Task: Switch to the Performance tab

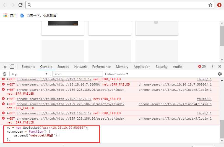Action: click(101, 67)
